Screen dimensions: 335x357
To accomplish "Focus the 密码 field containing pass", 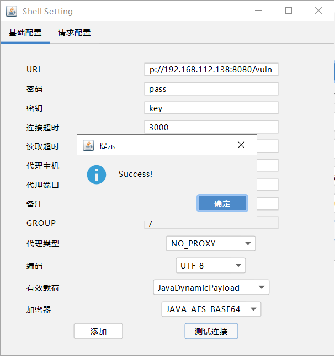I will 211,89.
